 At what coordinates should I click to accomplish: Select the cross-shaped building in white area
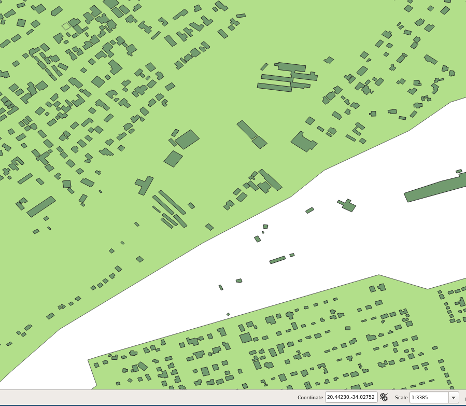347,205
